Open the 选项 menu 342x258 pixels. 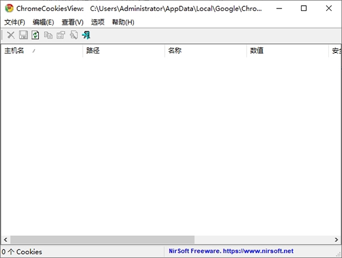[x=97, y=22]
